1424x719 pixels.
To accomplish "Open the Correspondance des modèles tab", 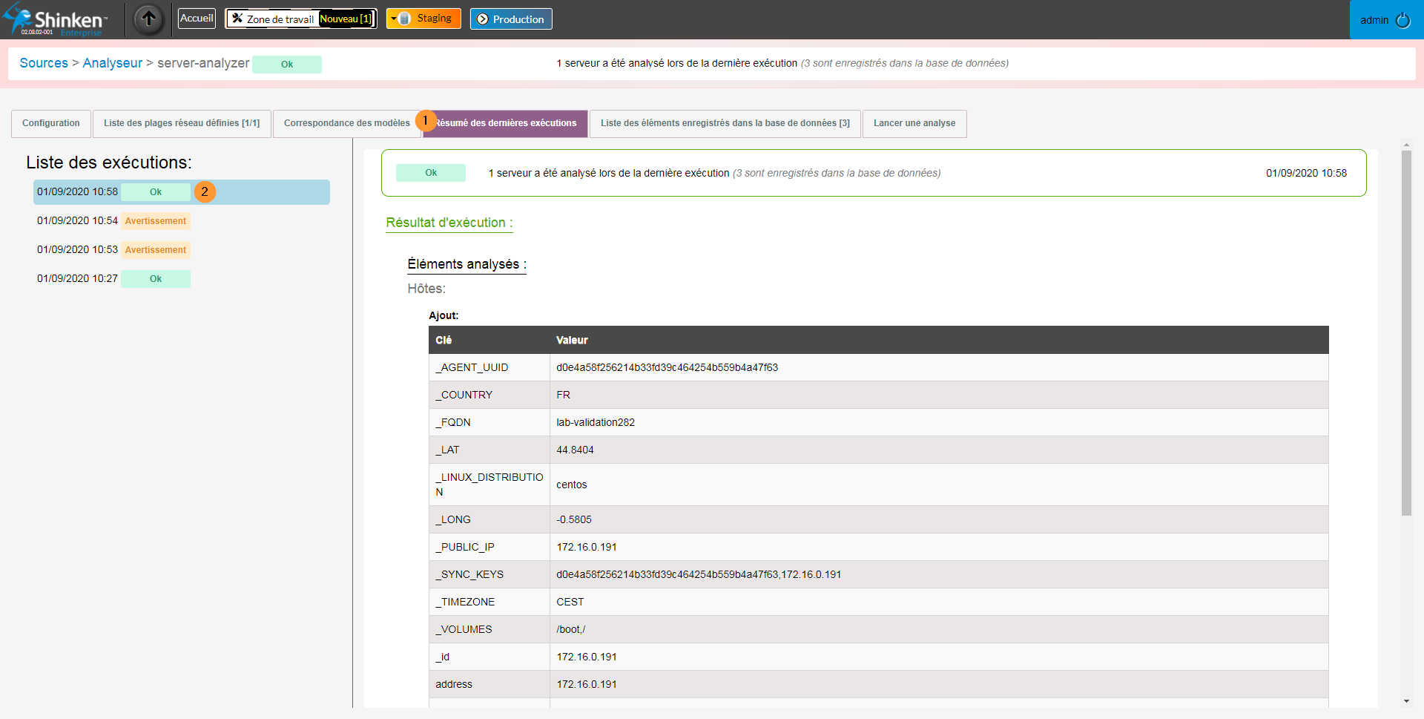I will [x=346, y=123].
